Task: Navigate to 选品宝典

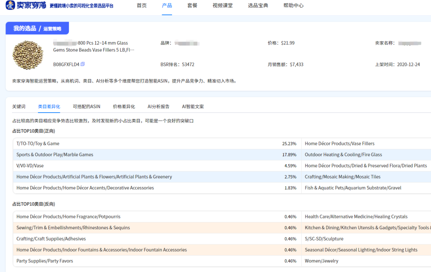Action: pyautogui.click(x=258, y=6)
